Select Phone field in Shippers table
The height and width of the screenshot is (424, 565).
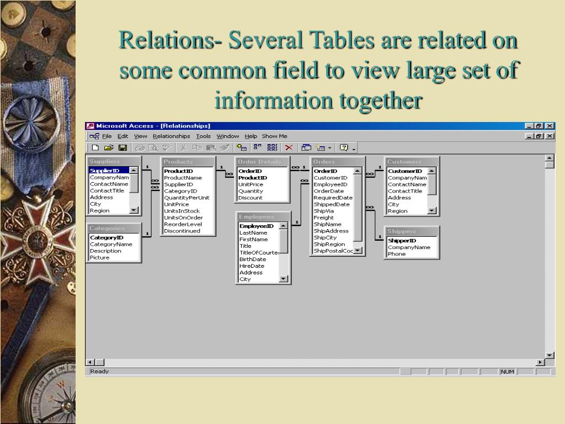[412, 254]
